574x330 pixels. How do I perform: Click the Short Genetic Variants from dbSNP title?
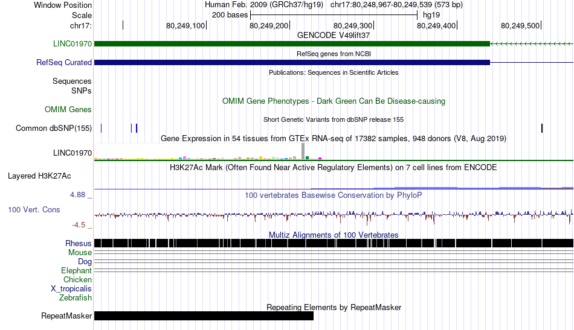click(x=334, y=119)
